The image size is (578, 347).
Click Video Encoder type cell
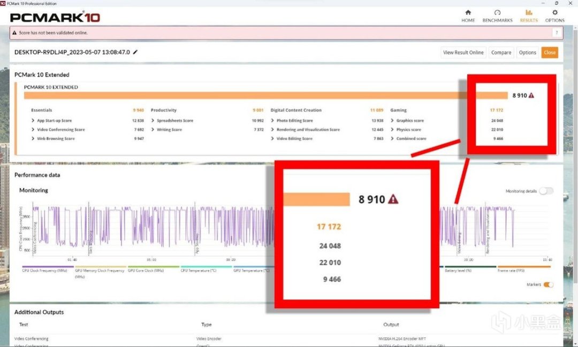point(209,338)
